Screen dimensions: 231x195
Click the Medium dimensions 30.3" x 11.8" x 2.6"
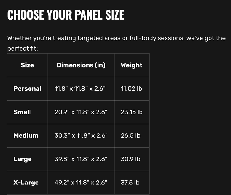81,135
